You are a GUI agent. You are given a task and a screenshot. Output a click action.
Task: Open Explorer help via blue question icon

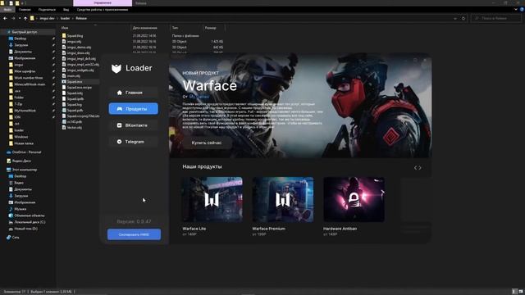pyautogui.click(x=522, y=9)
